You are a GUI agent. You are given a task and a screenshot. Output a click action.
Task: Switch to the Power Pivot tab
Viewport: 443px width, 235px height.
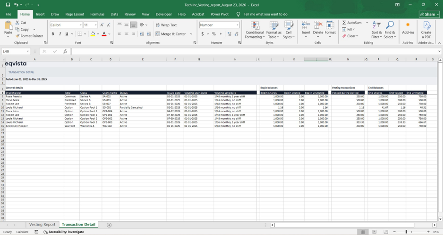tap(220, 14)
